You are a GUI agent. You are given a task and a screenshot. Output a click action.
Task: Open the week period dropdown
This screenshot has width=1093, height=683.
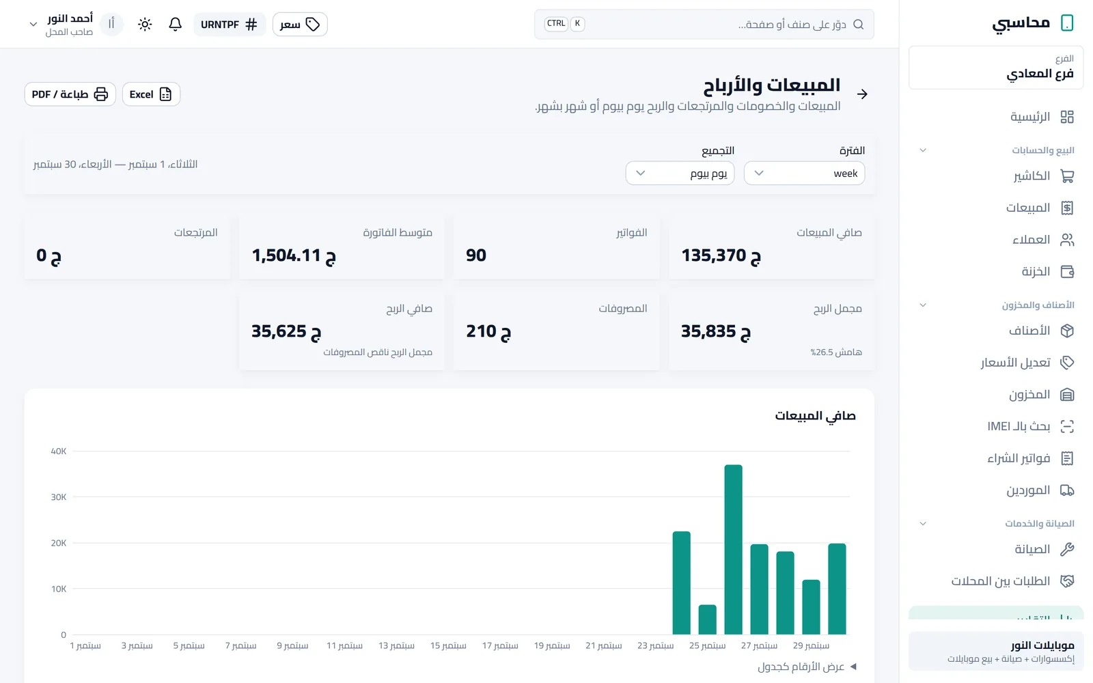[804, 173]
